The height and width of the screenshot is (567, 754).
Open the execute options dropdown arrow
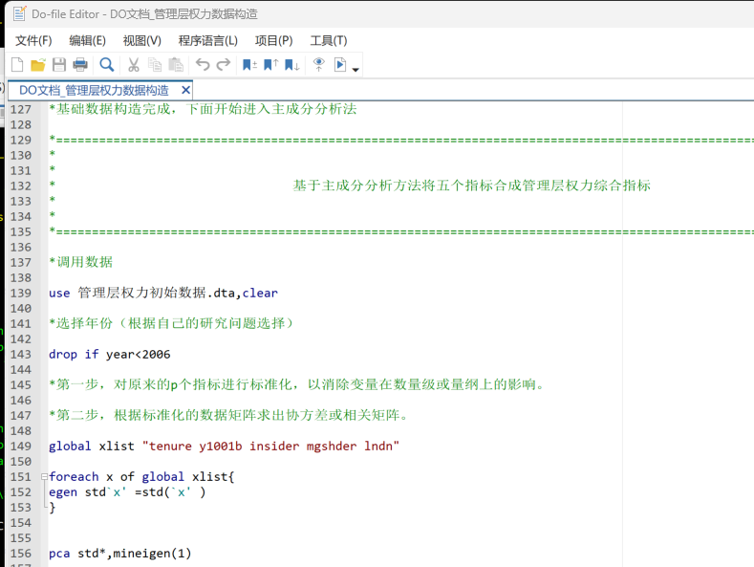[x=355, y=69]
